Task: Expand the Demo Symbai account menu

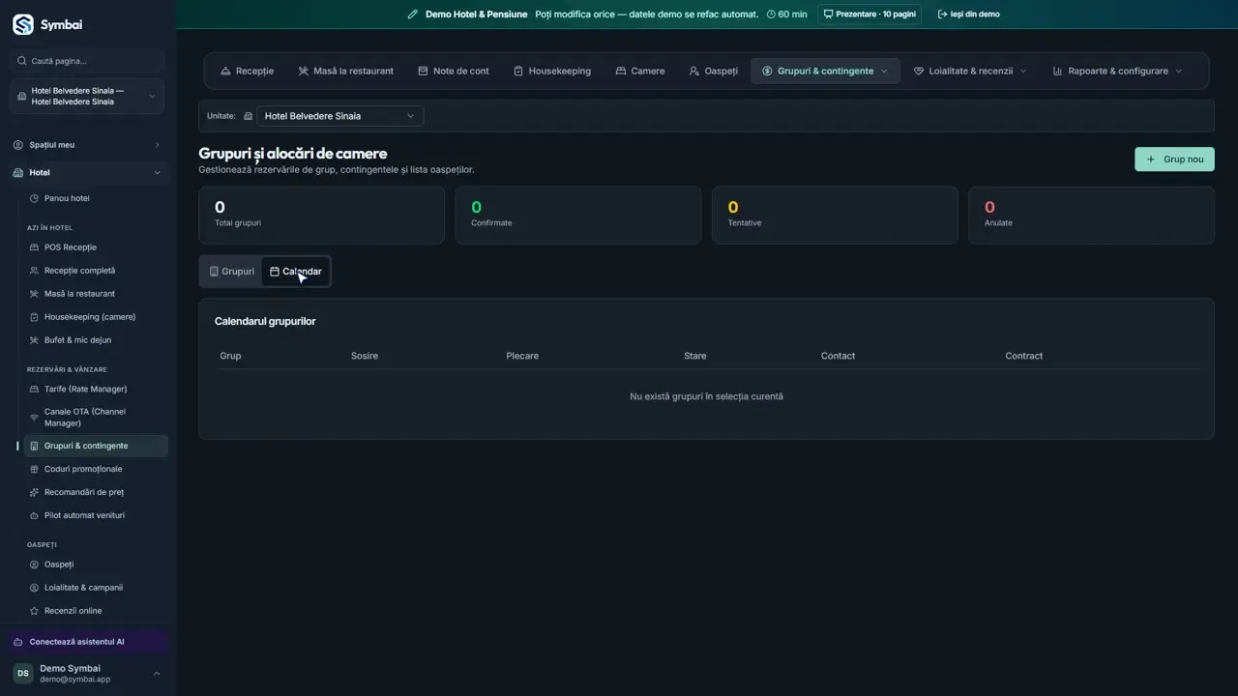Action: click(x=87, y=674)
